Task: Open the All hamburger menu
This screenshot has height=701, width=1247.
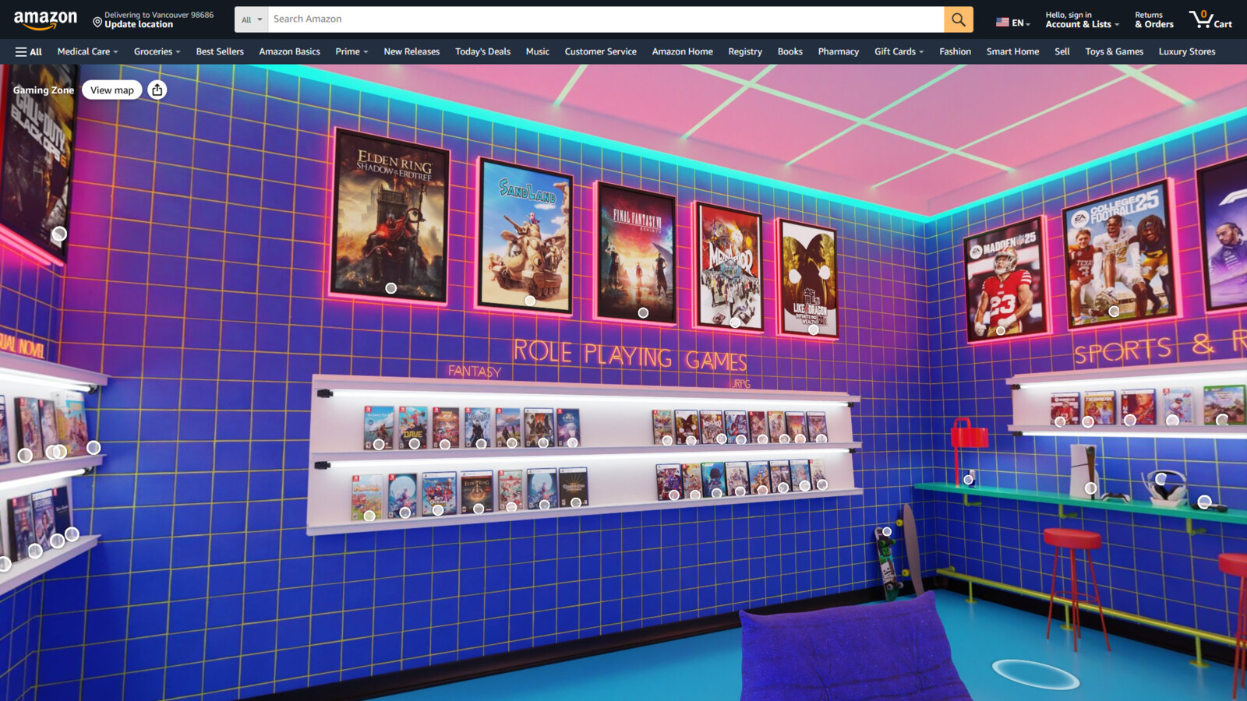Action: coord(29,51)
